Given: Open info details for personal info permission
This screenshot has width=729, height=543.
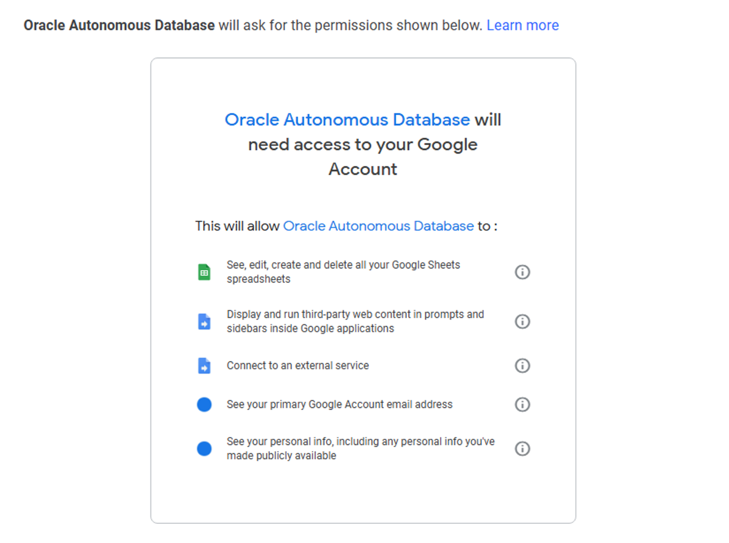Looking at the screenshot, I should [522, 448].
